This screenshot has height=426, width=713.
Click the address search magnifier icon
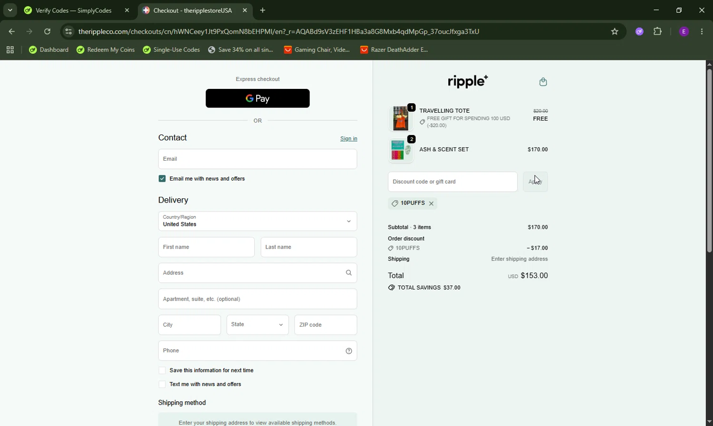pos(349,273)
